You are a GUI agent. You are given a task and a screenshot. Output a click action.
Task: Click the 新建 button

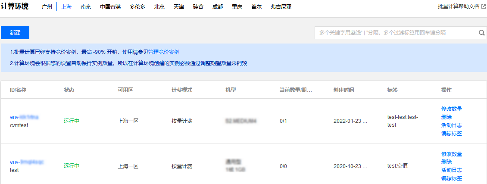15,33
